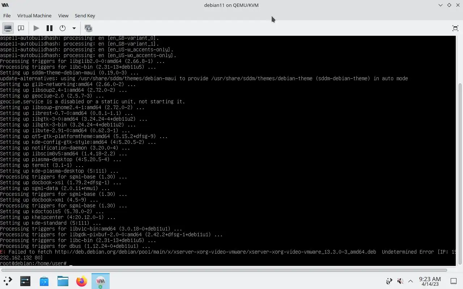This screenshot has width=463, height=289.
Task: Shut down the virtual machine via power icon
Action: pos(63,28)
